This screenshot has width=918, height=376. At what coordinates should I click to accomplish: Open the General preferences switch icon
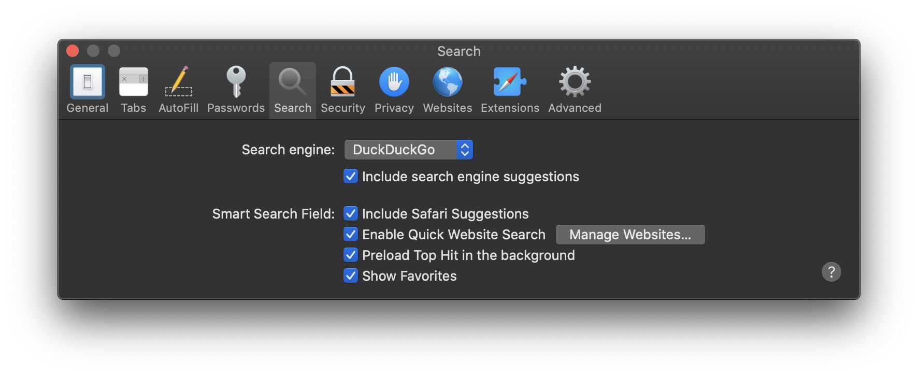tap(88, 82)
